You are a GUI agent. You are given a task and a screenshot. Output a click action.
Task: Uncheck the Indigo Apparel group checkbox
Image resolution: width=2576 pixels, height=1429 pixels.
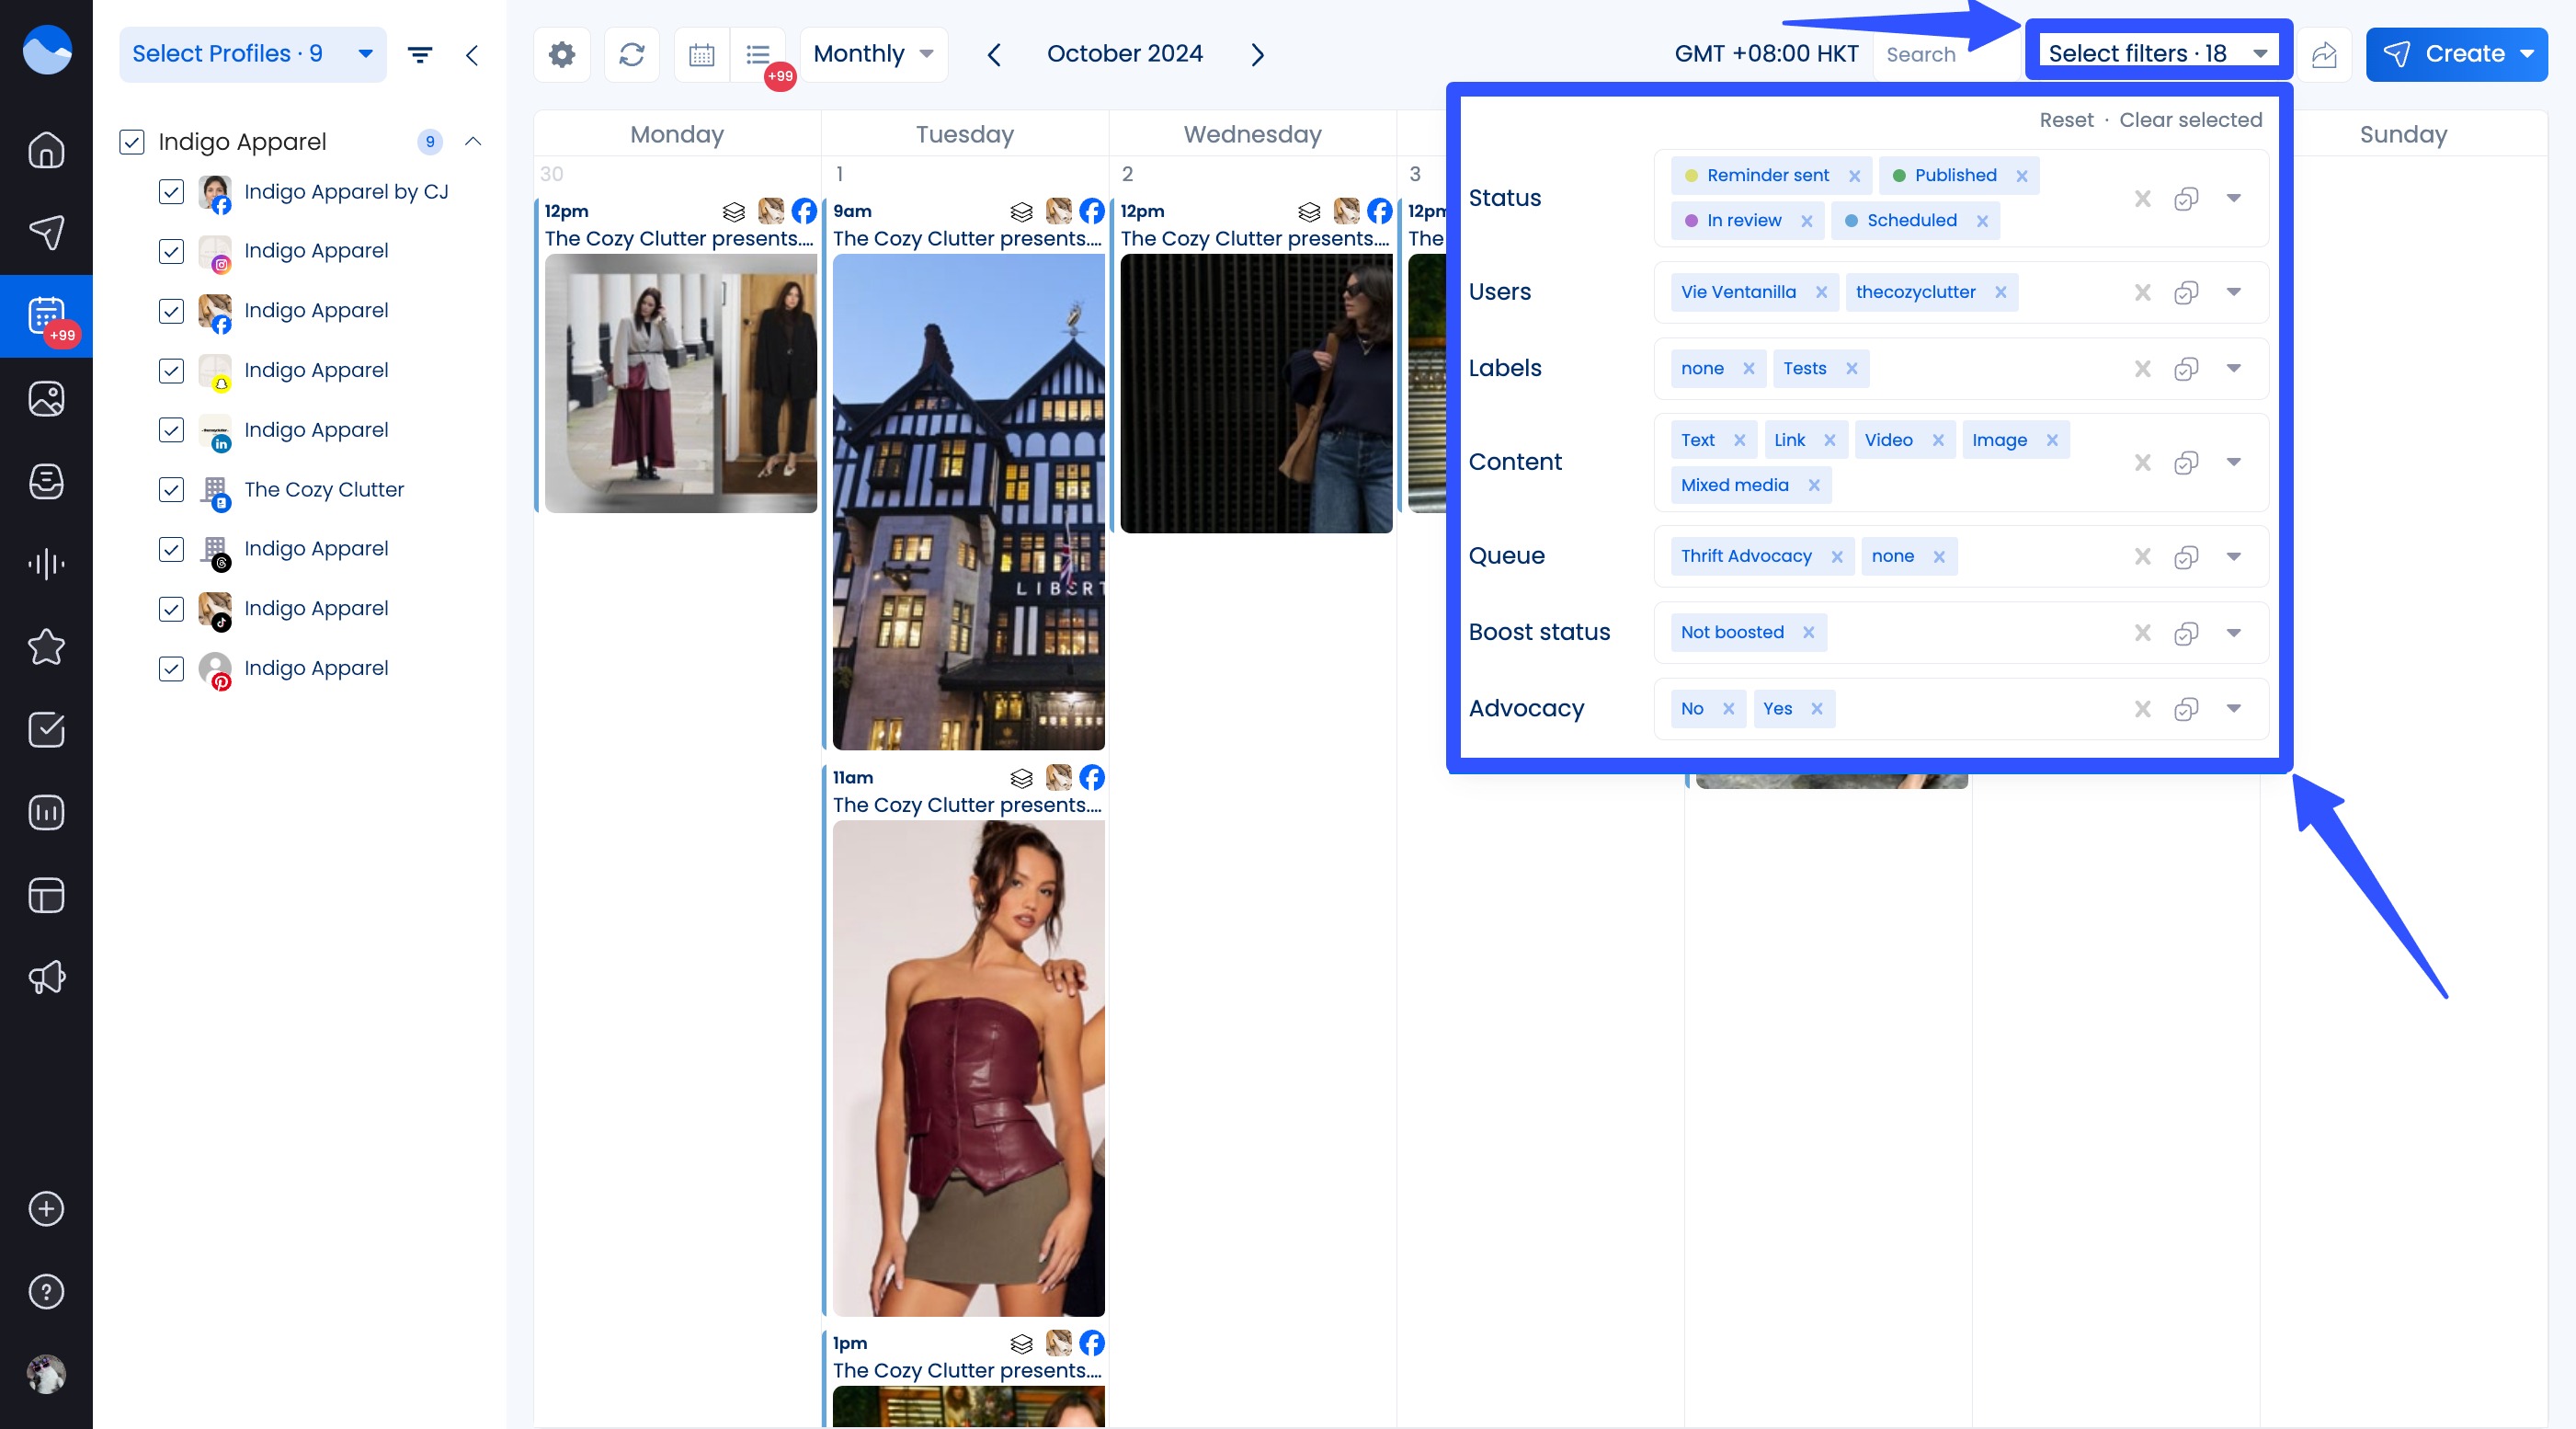[133, 141]
